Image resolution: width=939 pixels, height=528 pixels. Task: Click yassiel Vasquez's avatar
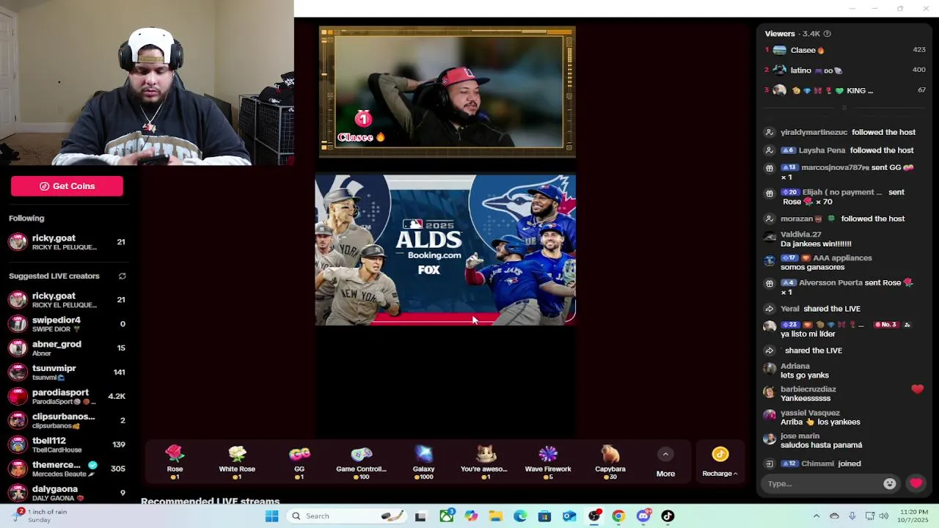point(769,415)
